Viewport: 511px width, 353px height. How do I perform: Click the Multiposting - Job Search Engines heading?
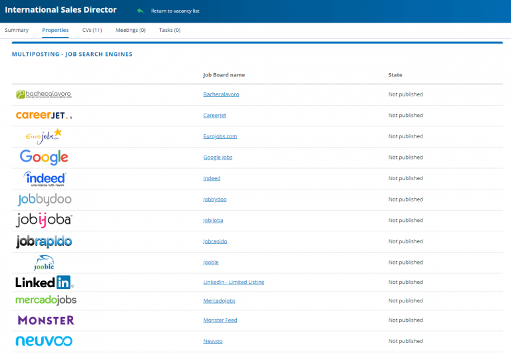coord(72,54)
